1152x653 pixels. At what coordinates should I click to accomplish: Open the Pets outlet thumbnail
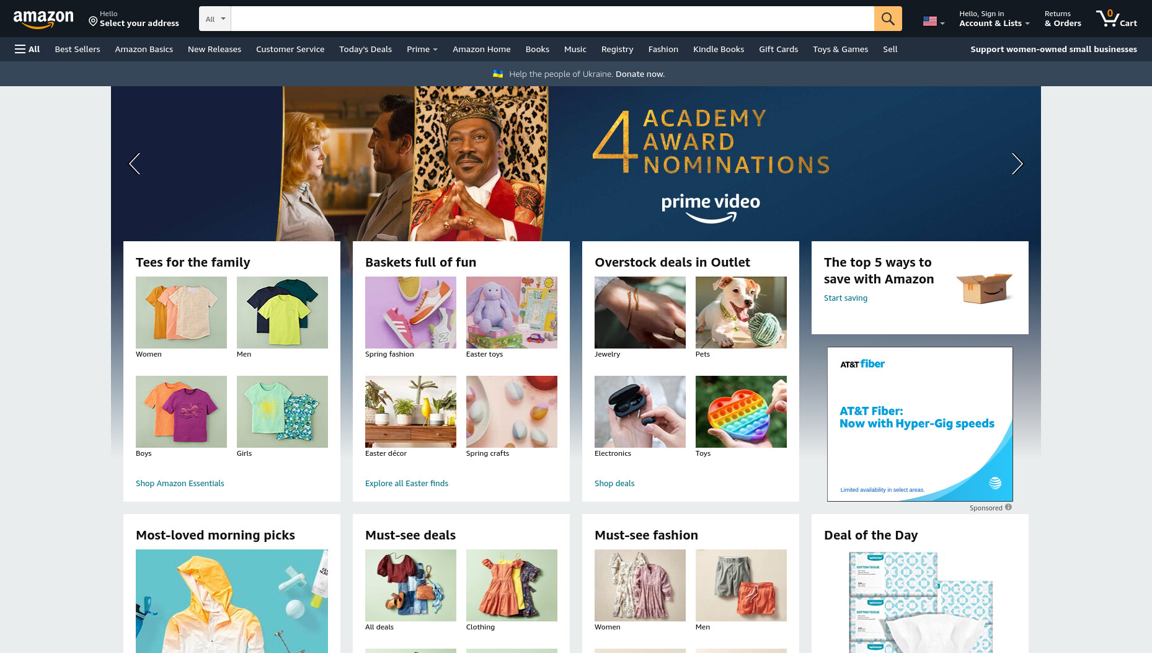741,313
